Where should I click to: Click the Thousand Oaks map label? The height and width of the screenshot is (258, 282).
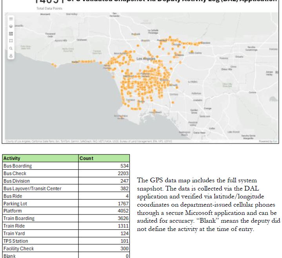pos(51,35)
